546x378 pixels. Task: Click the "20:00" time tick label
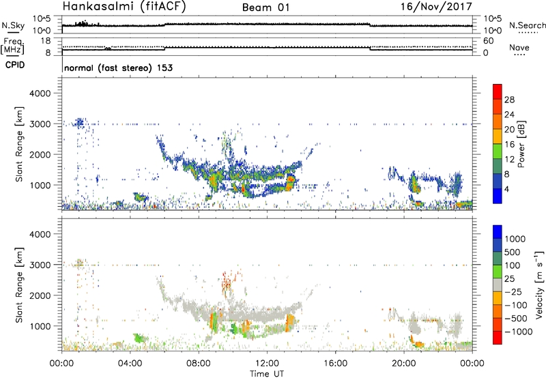tap(403, 364)
